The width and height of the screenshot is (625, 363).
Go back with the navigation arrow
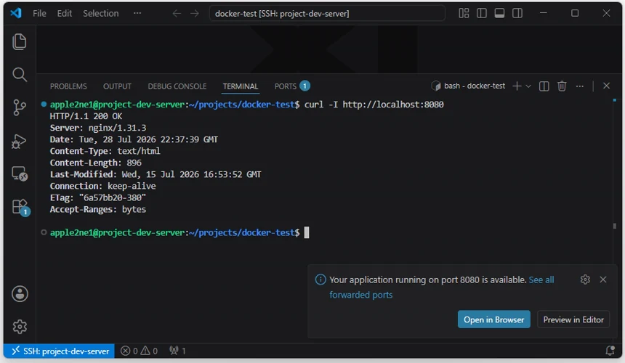pos(177,14)
